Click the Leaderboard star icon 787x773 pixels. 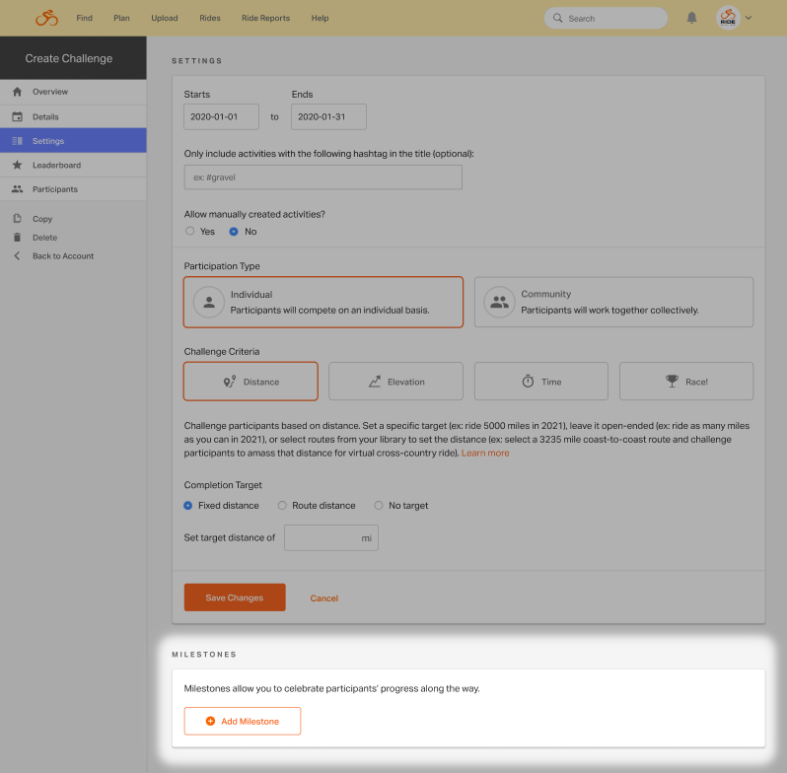pyautogui.click(x=17, y=165)
